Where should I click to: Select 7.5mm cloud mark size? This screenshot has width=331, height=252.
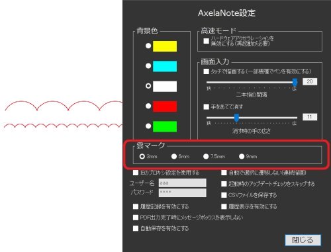[206, 156]
